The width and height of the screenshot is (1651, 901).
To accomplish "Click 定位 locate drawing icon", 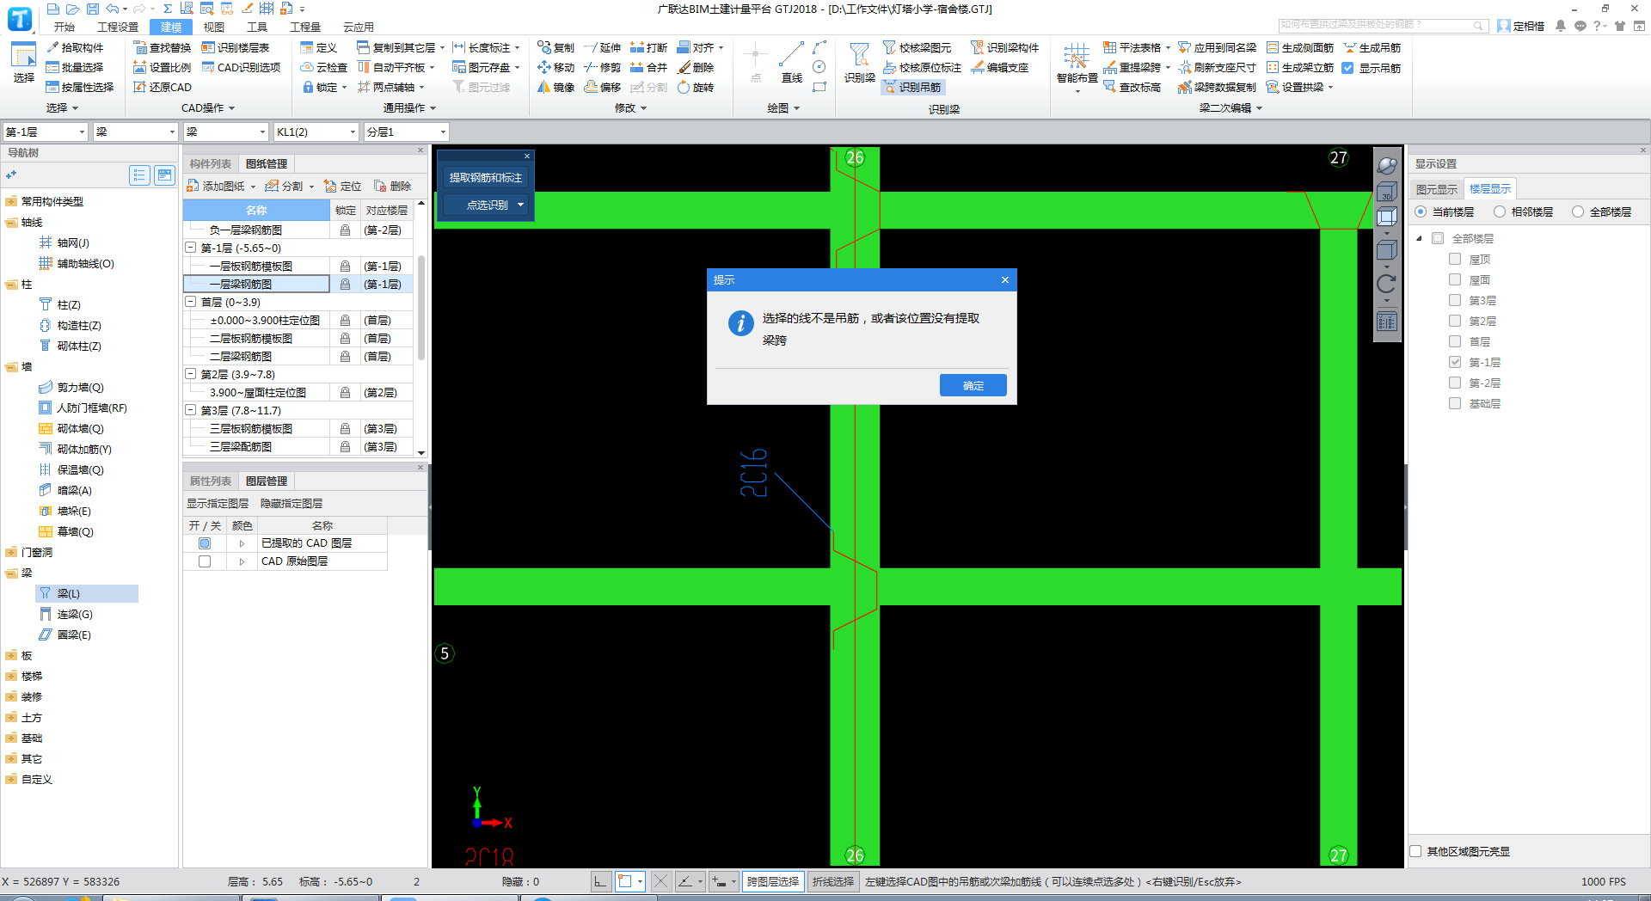I will 342,186.
